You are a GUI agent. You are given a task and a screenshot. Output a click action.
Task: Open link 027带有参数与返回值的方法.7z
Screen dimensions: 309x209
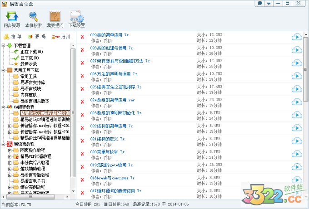pyautogui.click(x=120, y=61)
